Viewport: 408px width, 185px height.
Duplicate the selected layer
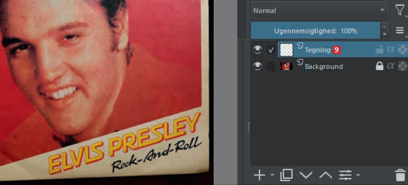[286, 175]
